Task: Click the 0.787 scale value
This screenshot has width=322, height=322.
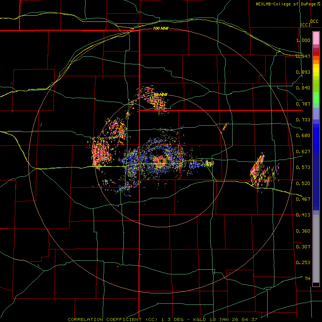Action: (303, 104)
